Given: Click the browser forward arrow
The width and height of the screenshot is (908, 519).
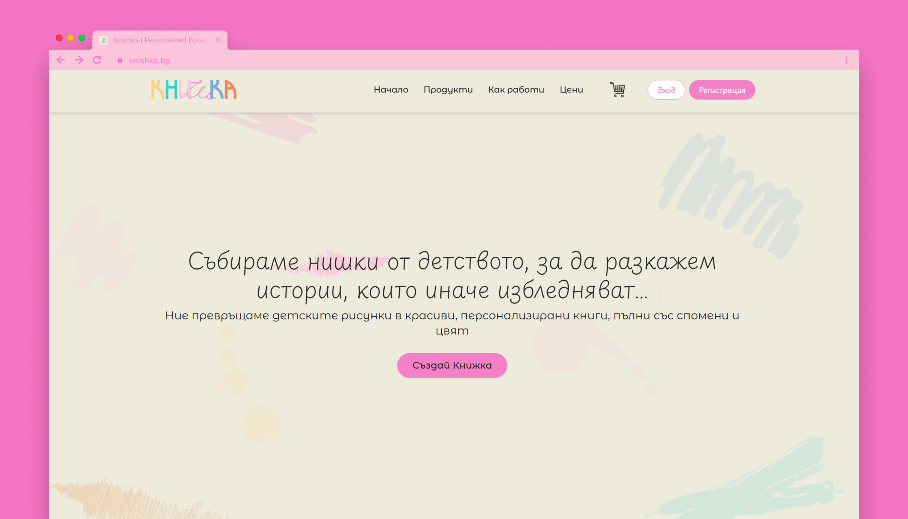Looking at the screenshot, I should tap(78, 60).
